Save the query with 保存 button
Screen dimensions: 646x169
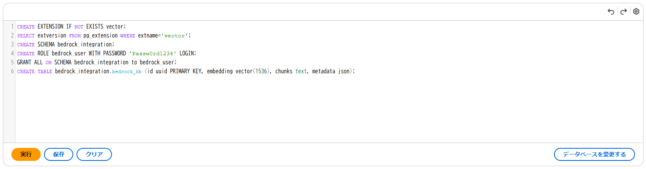point(59,154)
